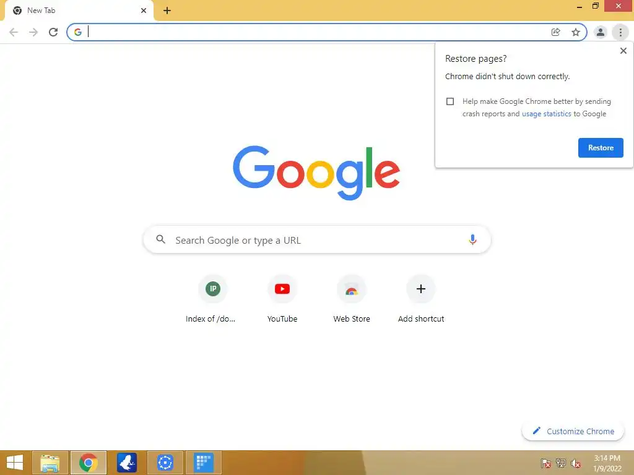This screenshot has width=634, height=475.
Task: Open the usage statistics link
Action: pyautogui.click(x=546, y=114)
